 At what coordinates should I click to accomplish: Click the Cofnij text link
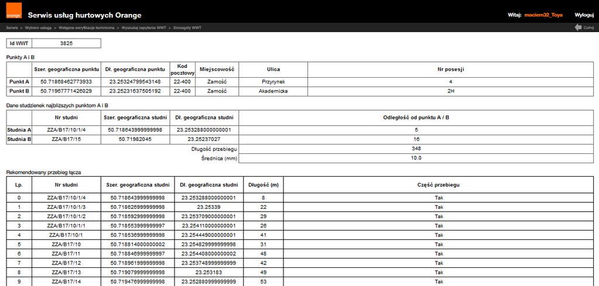point(588,28)
